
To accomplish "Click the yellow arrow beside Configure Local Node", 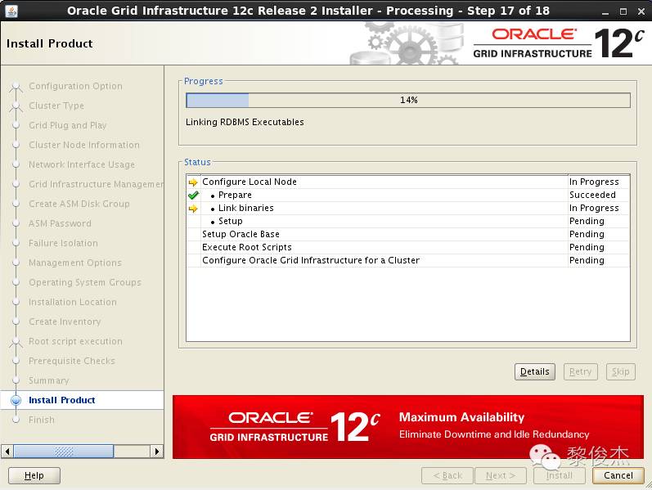I will (193, 182).
